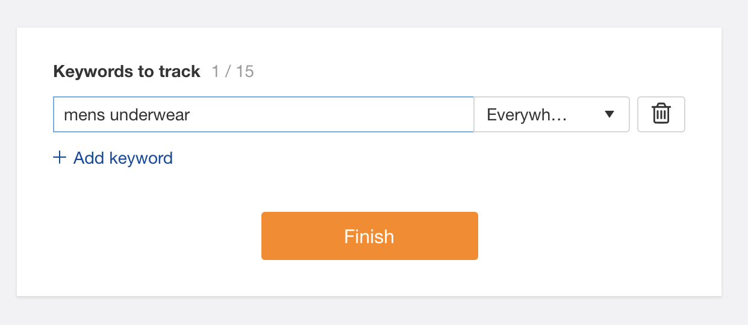The width and height of the screenshot is (748, 325).
Task: Click the "Keywords to track" heading
Action: pyautogui.click(x=126, y=72)
